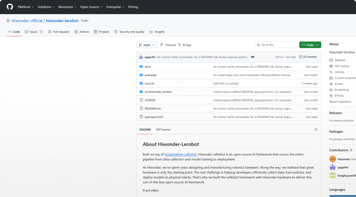Open the f2a15c1 commit hash link

click(x=279, y=57)
